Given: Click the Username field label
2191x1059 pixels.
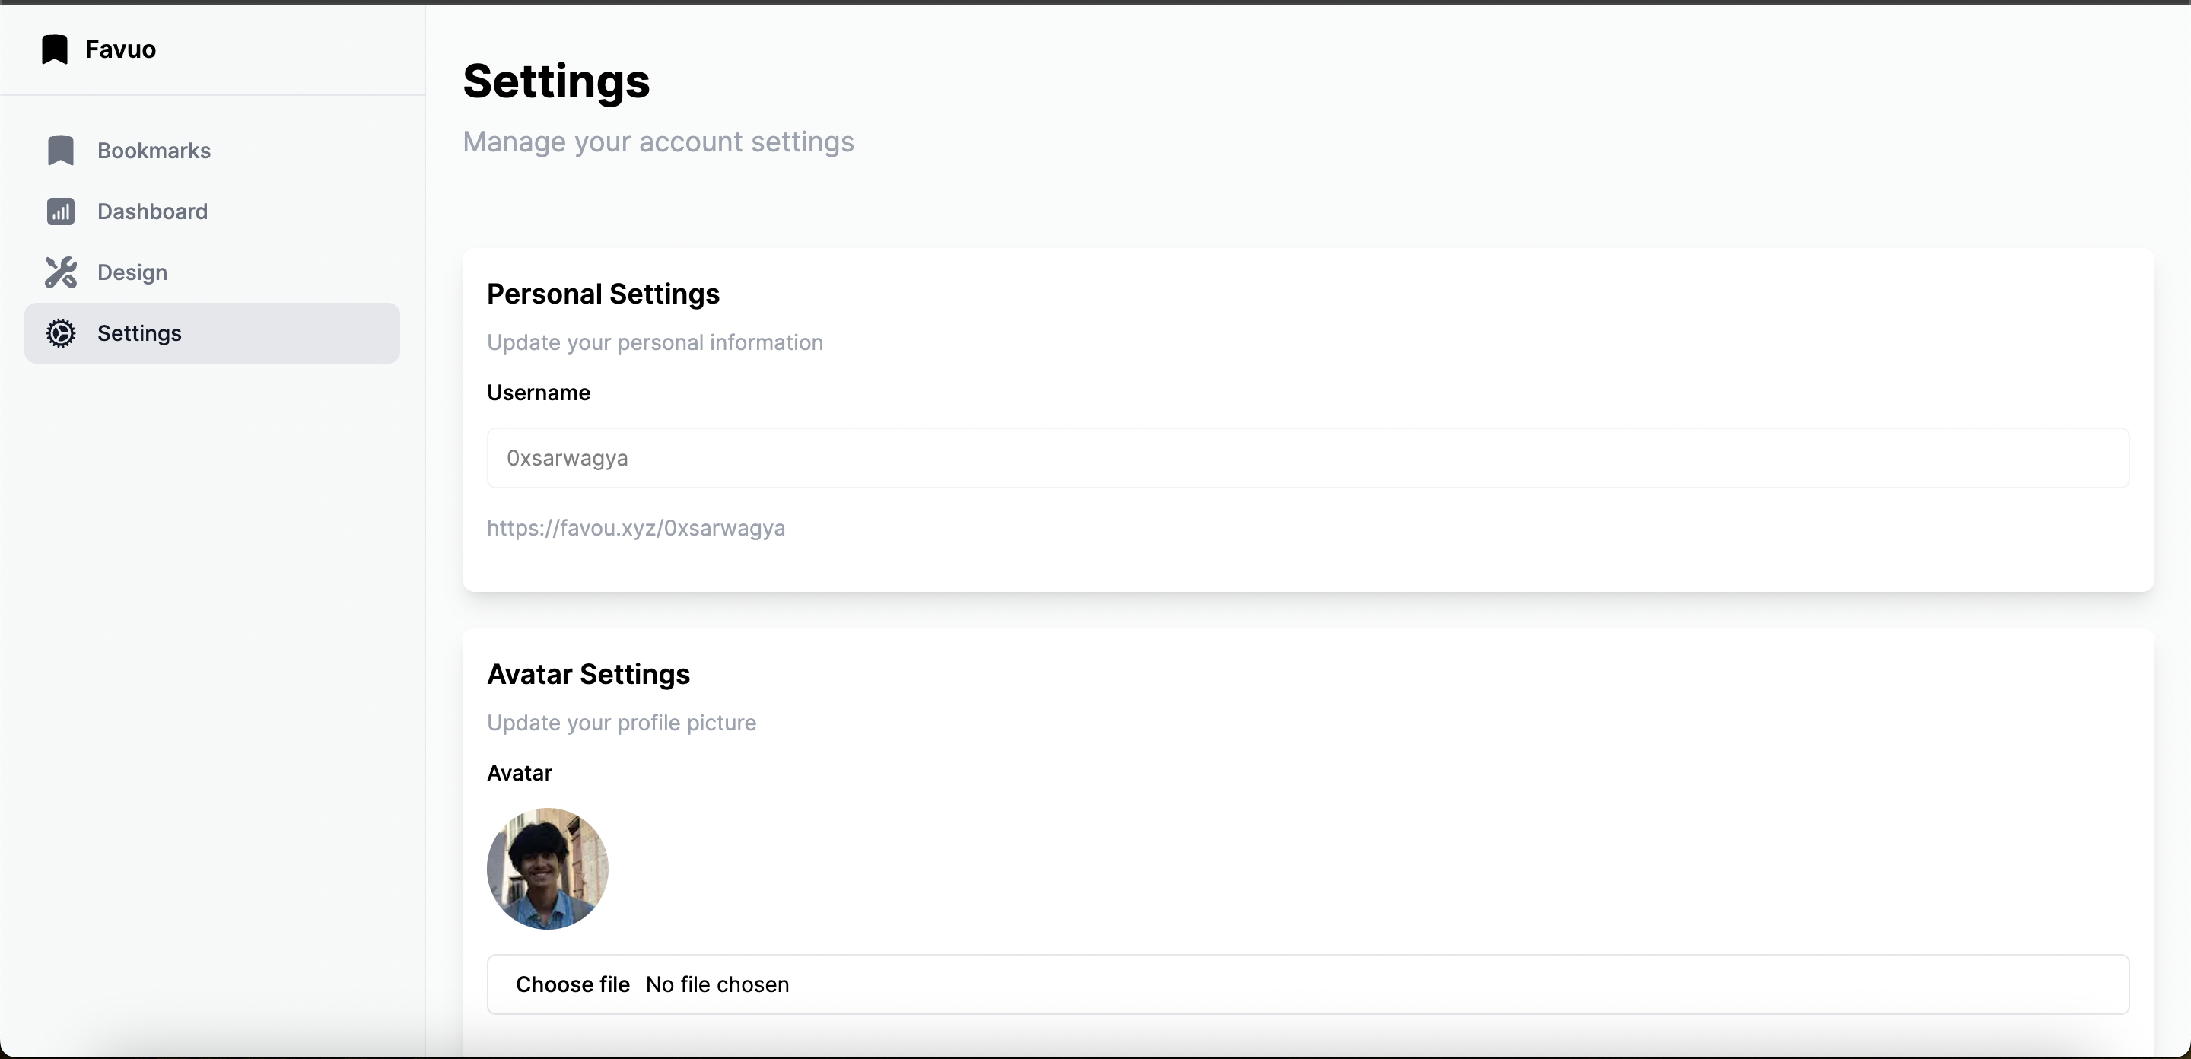Looking at the screenshot, I should coord(539,392).
